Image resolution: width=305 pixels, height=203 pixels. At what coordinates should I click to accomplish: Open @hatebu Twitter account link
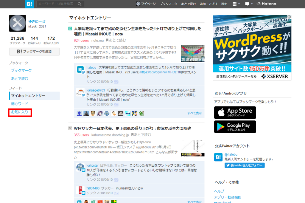(231, 154)
